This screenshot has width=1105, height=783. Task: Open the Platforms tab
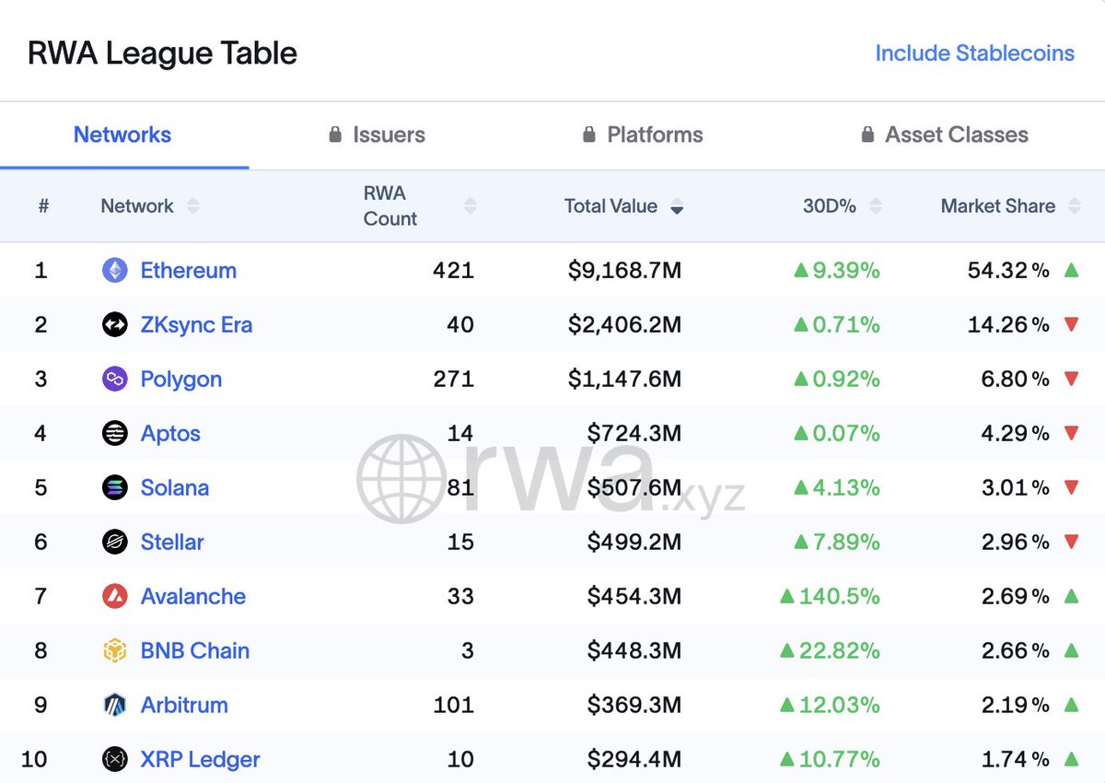click(x=642, y=134)
